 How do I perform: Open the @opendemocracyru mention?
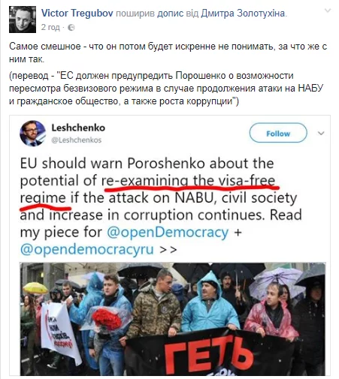coord(86,249)
